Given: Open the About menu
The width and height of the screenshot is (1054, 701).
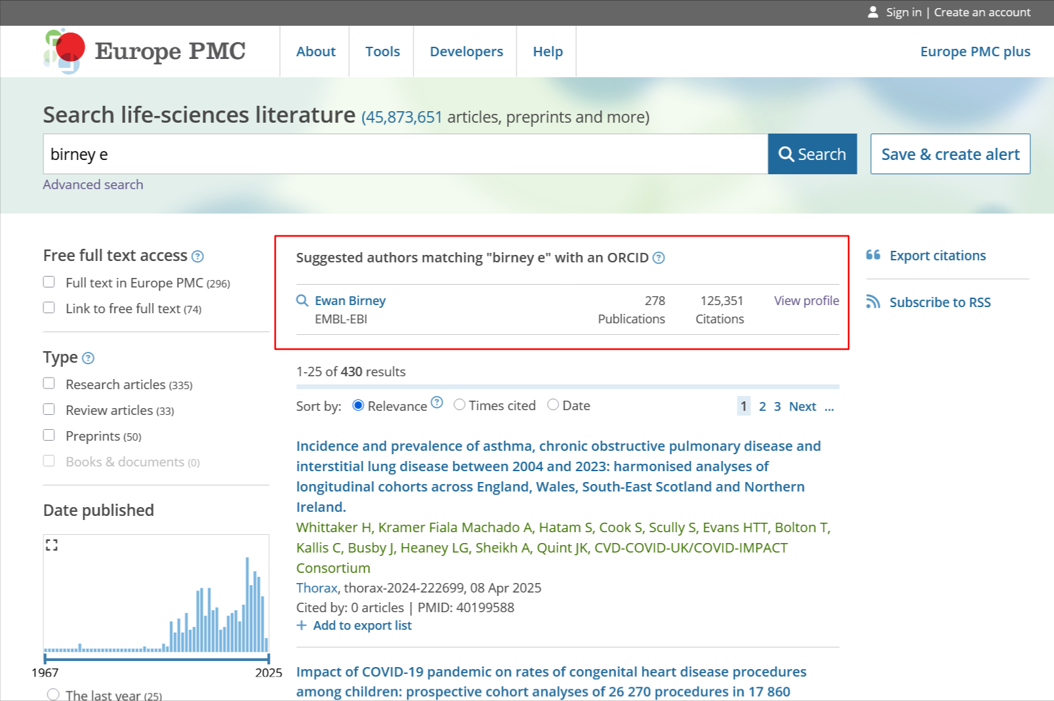Looking at the screenshot, I should point(316,52).
